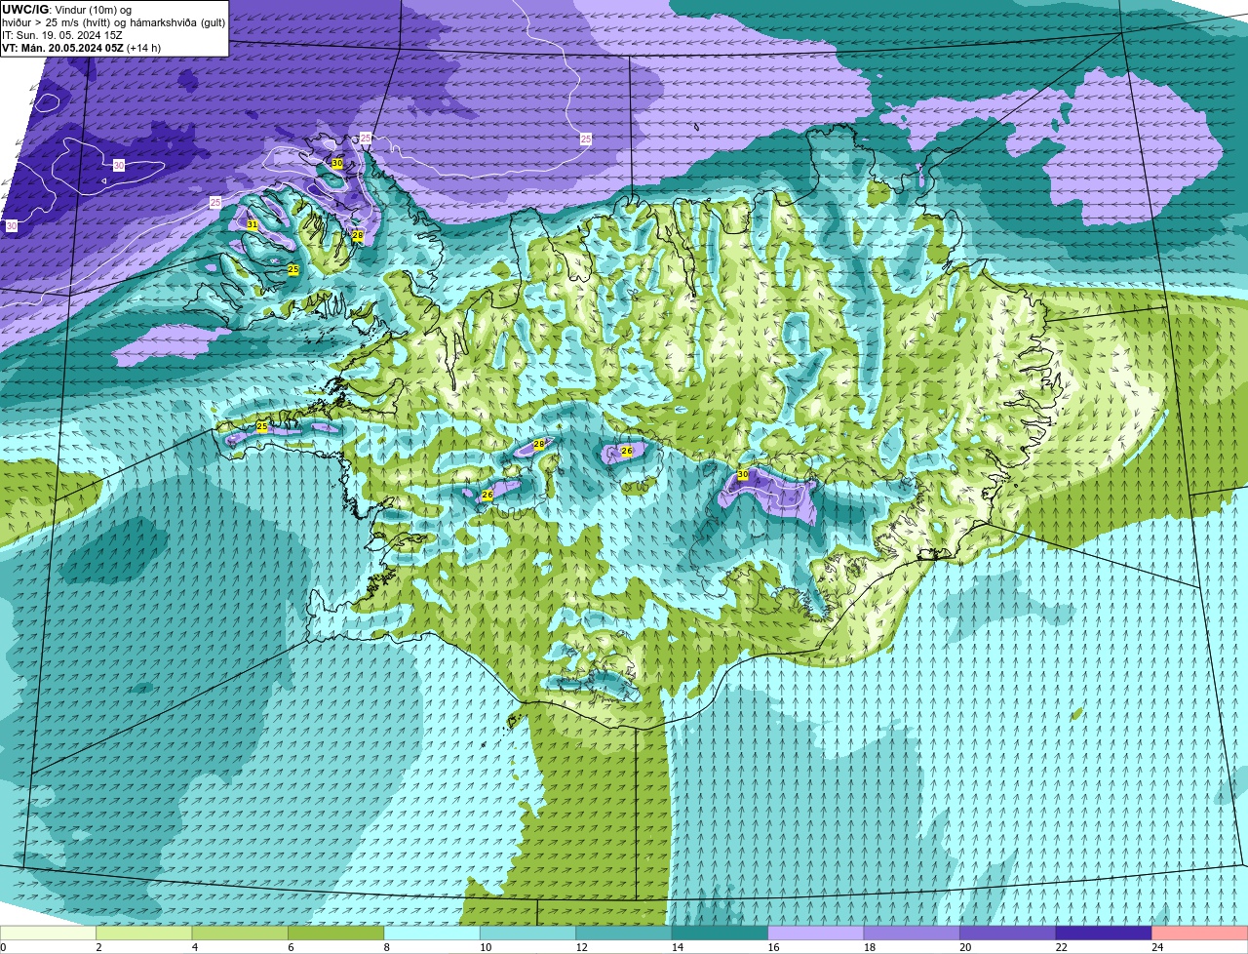Screen dimensions: 1248x954
Task: Click the yellow 30 label over Vatnajökull
Action: point(743,474)
